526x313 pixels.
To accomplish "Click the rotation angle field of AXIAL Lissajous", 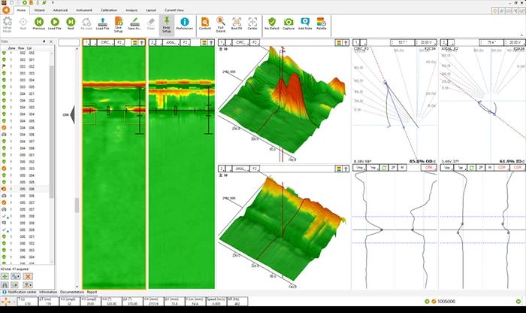I will pos(491,43).
